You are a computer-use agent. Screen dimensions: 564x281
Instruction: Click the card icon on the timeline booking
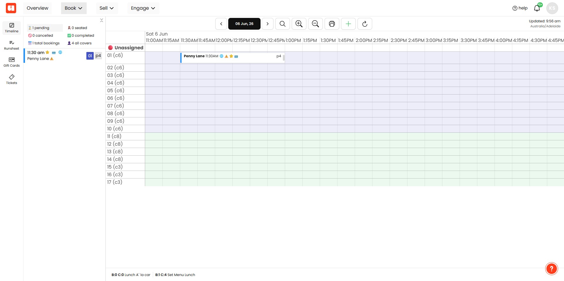(x=236, y=56)
